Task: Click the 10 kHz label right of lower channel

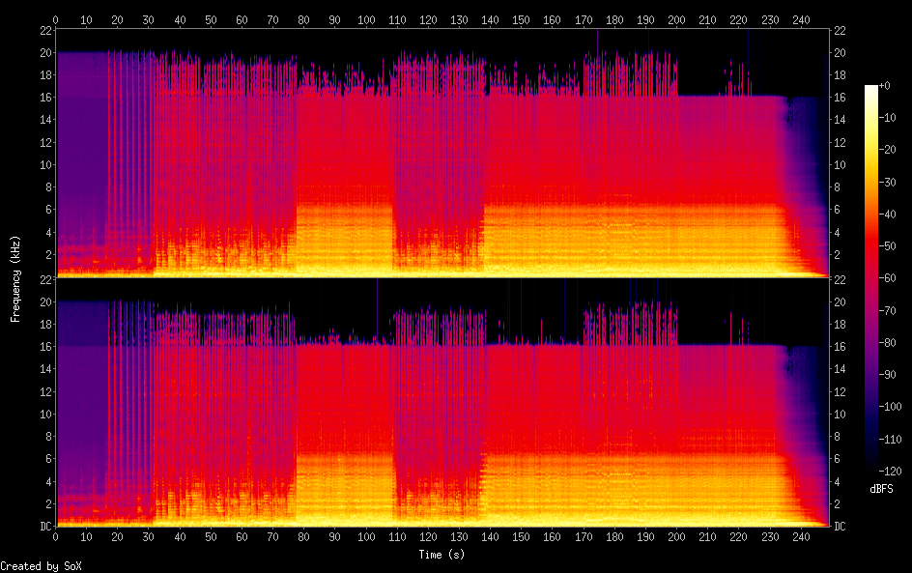Action: click(841, 414)
